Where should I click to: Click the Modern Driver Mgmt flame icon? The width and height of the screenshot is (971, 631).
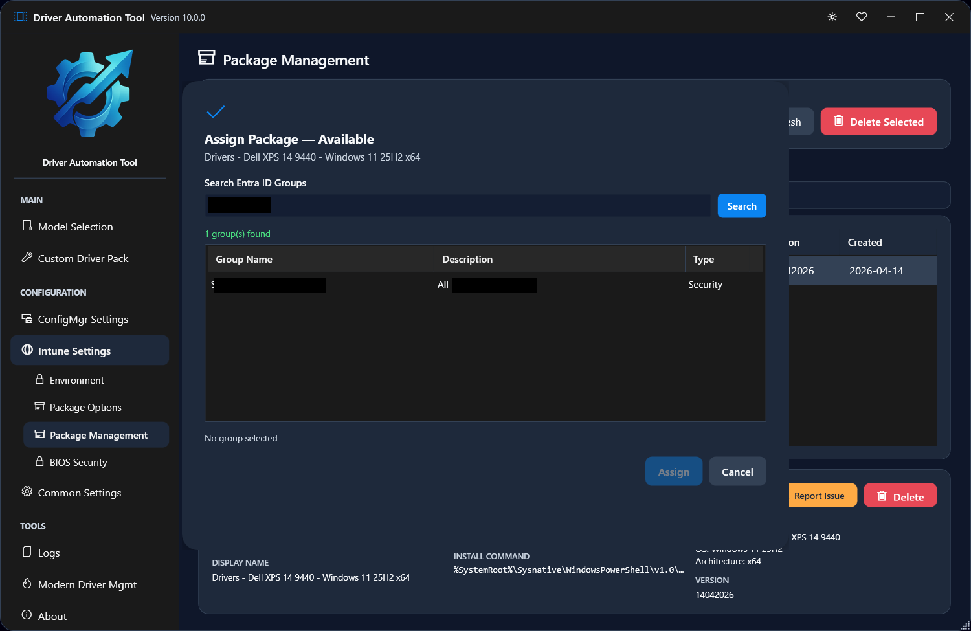coord(27,584)
